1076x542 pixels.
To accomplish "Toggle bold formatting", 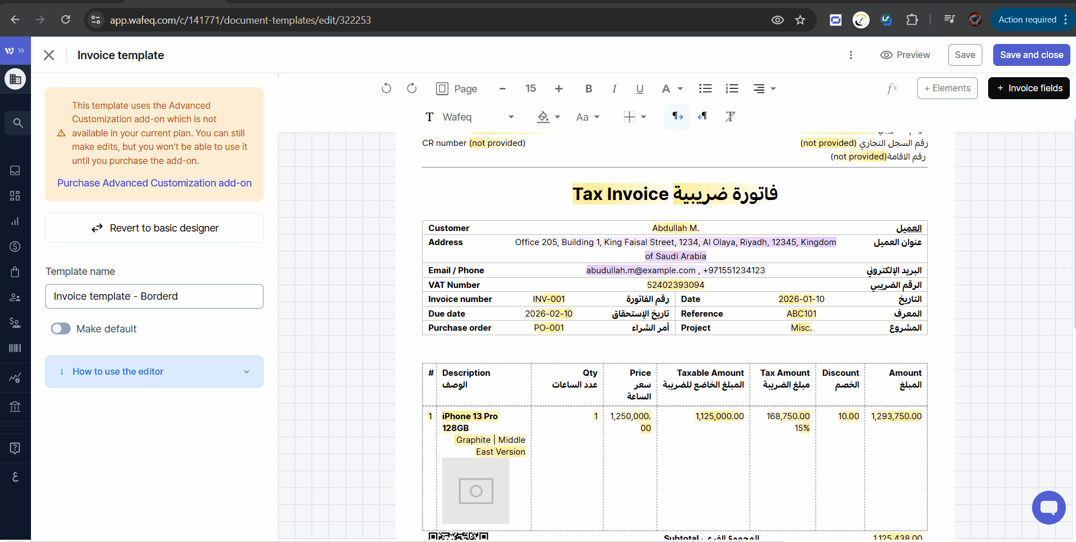I will 589,88.
